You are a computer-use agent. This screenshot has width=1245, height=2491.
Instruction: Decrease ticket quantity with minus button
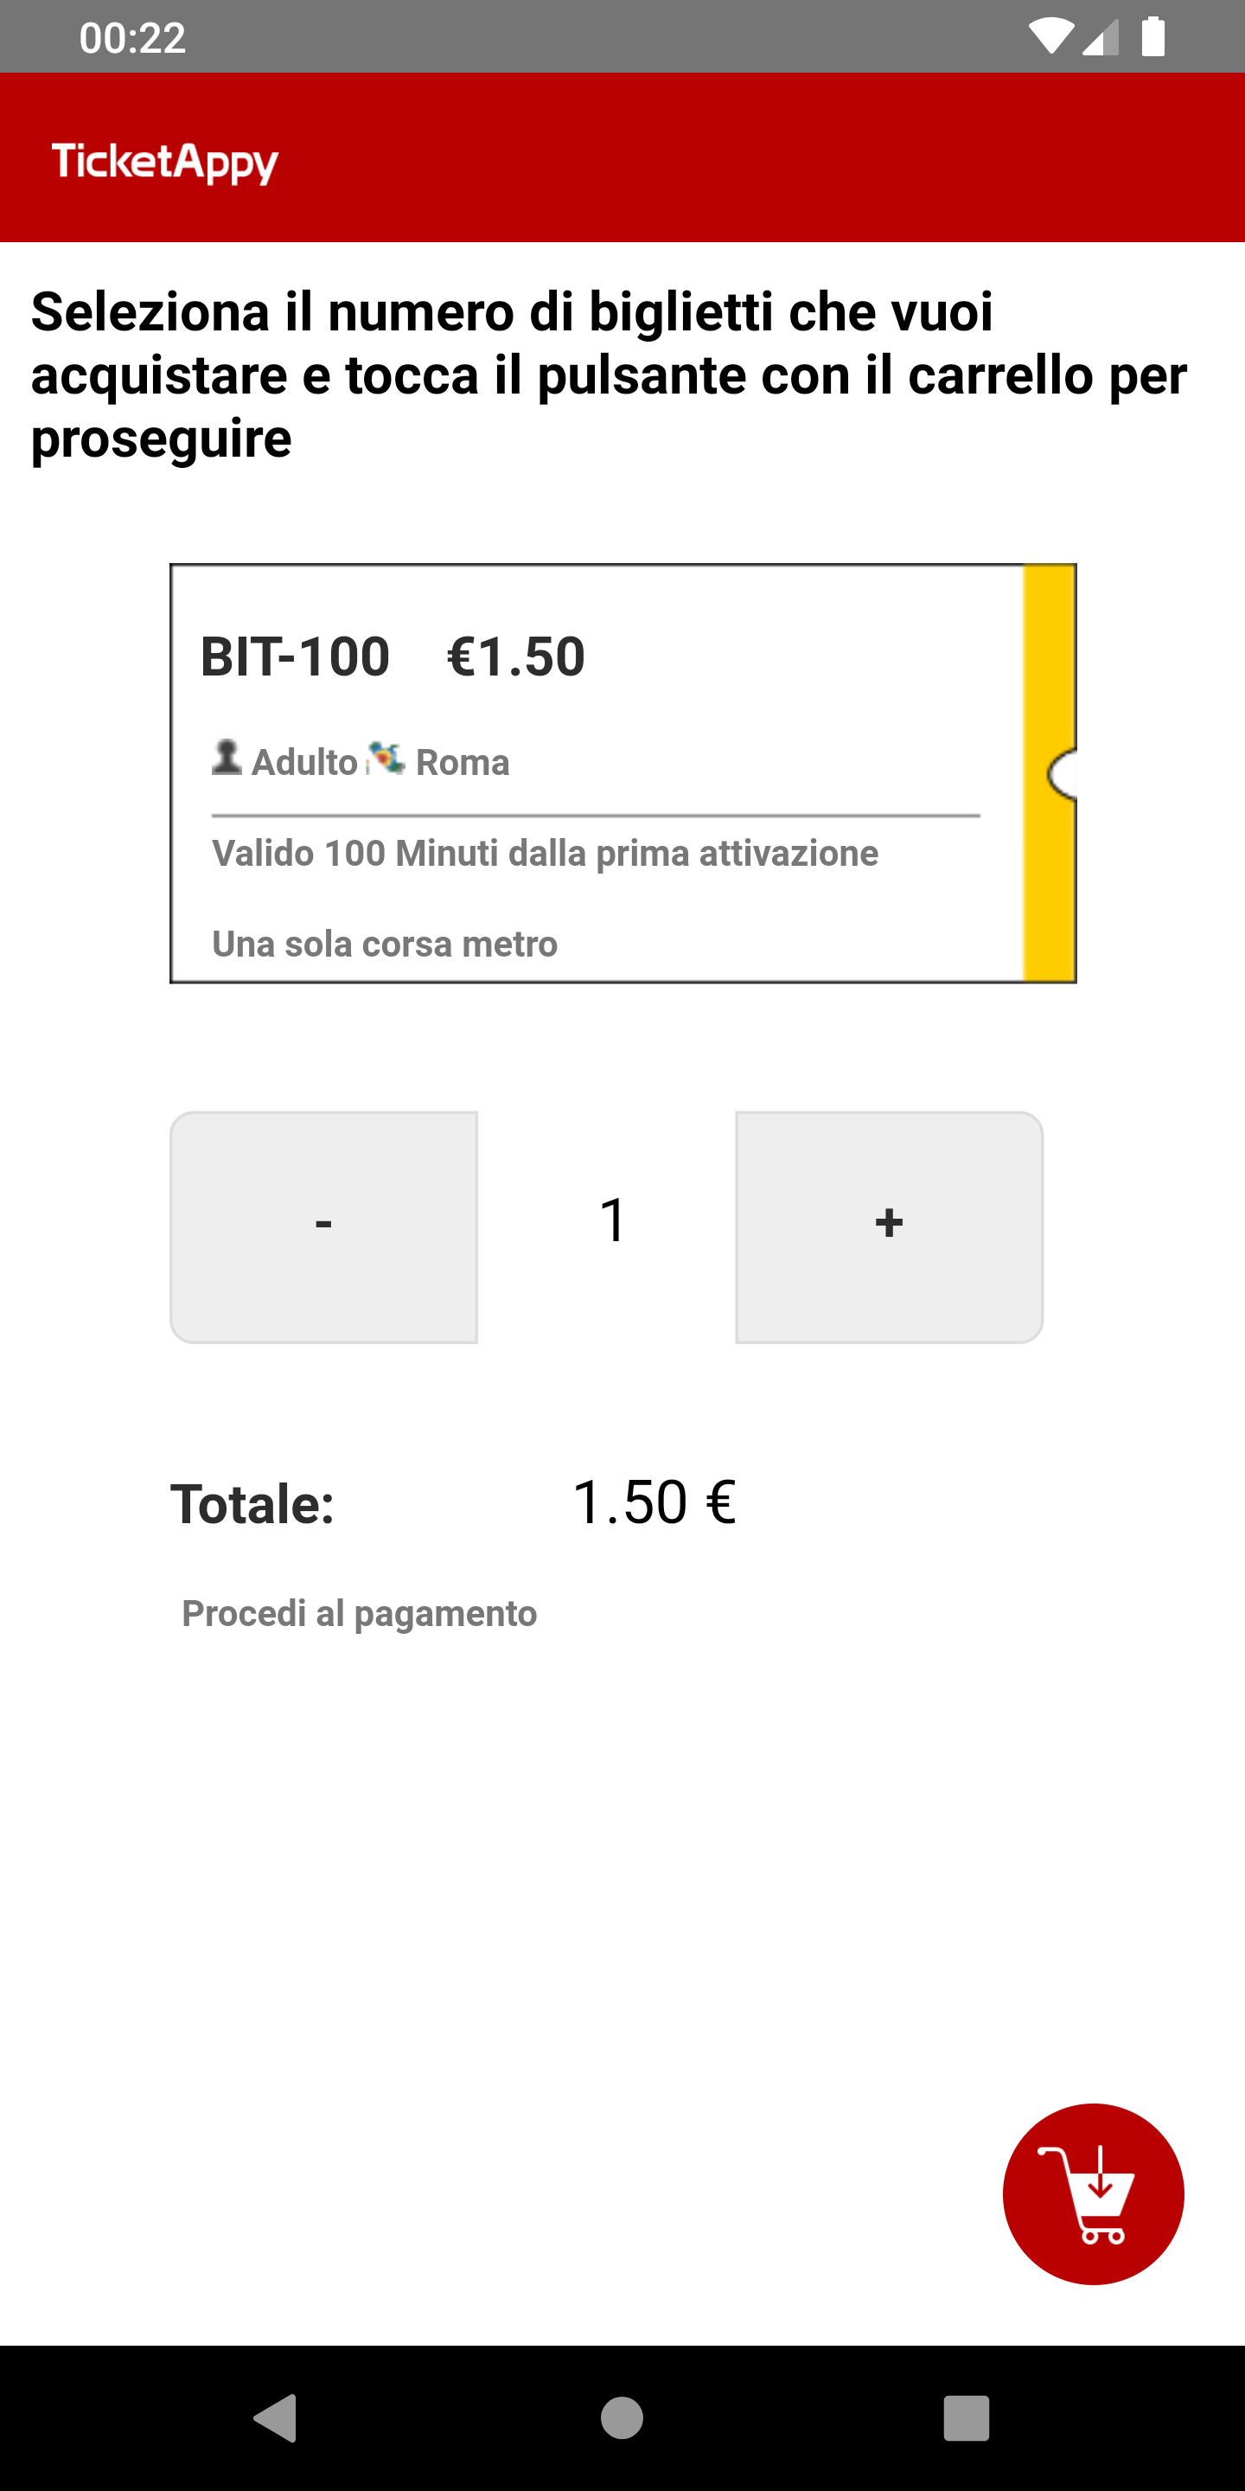324,1226
